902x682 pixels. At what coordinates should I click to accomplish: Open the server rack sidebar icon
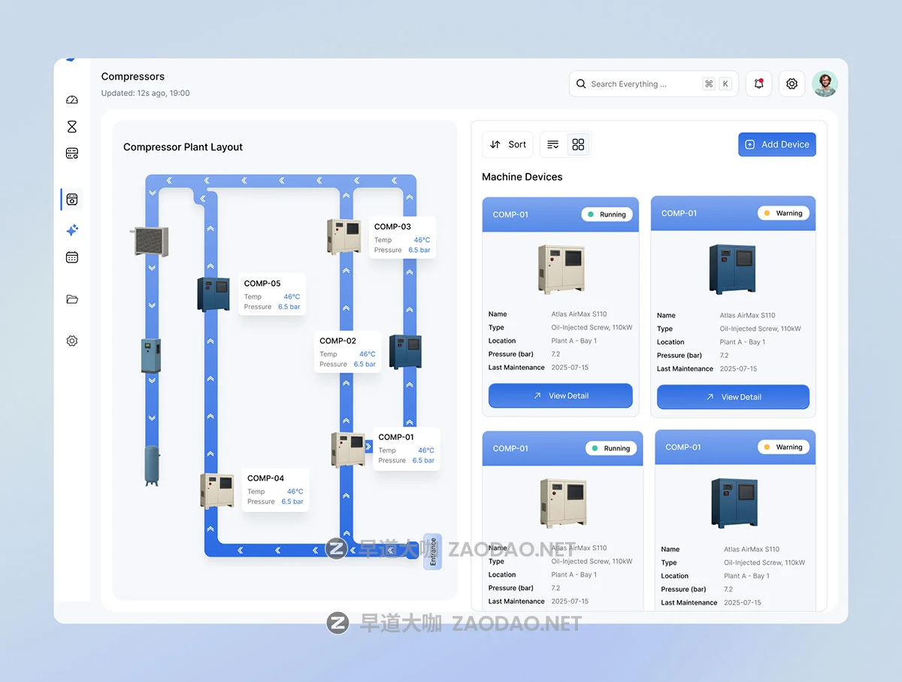(72, 153)
